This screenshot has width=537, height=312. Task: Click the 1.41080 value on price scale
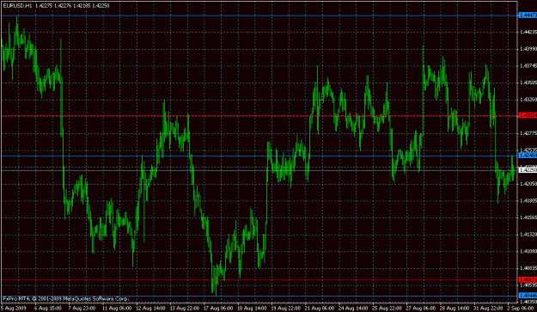[528, 251]
